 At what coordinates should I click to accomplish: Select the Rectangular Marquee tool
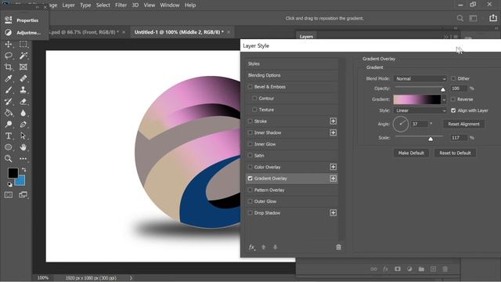(23, 44)
